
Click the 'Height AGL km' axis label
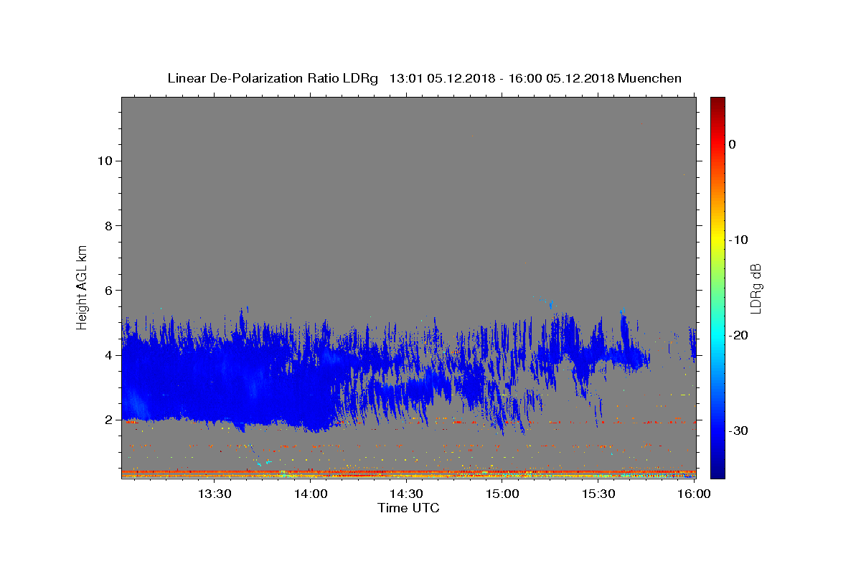[x=82, y=287]
